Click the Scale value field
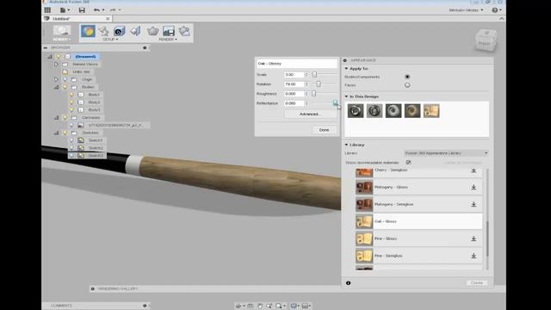551x310 pixels. pos(294,75)
